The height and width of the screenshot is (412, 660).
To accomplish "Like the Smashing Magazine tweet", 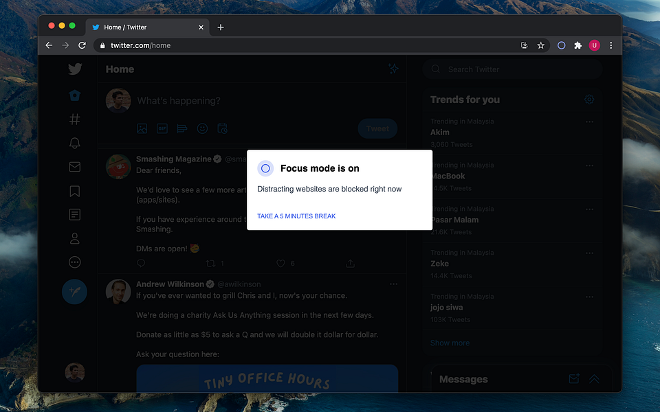I will tap(280, 264).
